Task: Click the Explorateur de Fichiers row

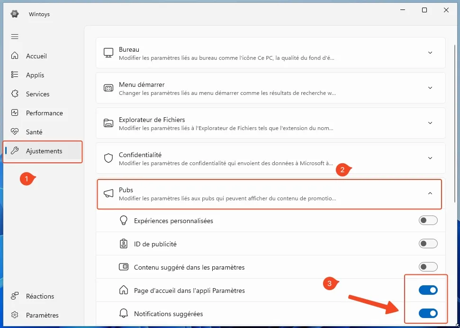Action: 270,123
